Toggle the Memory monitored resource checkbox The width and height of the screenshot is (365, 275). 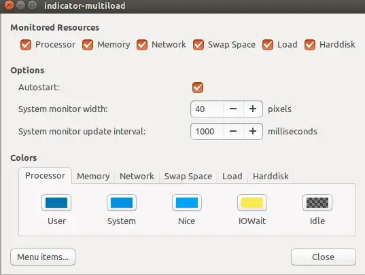click(88, 45)
